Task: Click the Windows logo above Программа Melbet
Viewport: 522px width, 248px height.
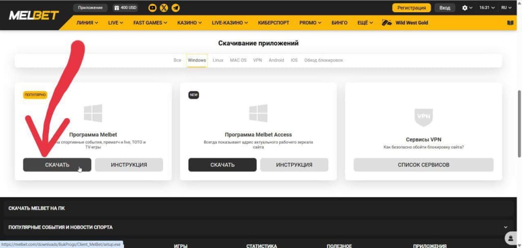Action: click(x=93, y=113)
